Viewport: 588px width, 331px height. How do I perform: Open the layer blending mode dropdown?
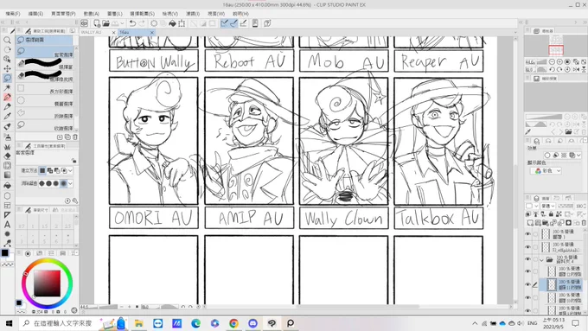pos(548,206)
